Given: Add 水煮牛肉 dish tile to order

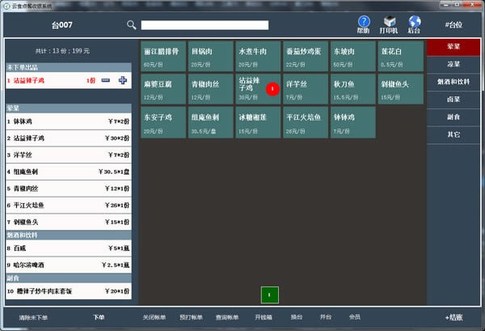Looking at the screenshot, I should pyautogui.click(x=258, y=55).
